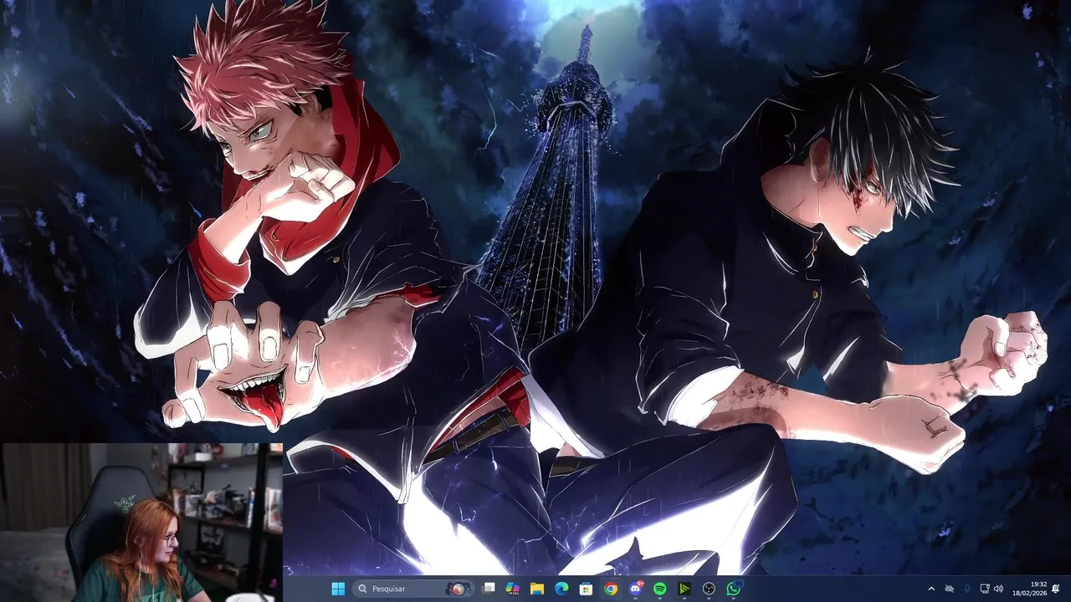Open File Explorer from taskbar
Image resolution: width=1071 pixels, height=602 pixels.
point(537,589)
